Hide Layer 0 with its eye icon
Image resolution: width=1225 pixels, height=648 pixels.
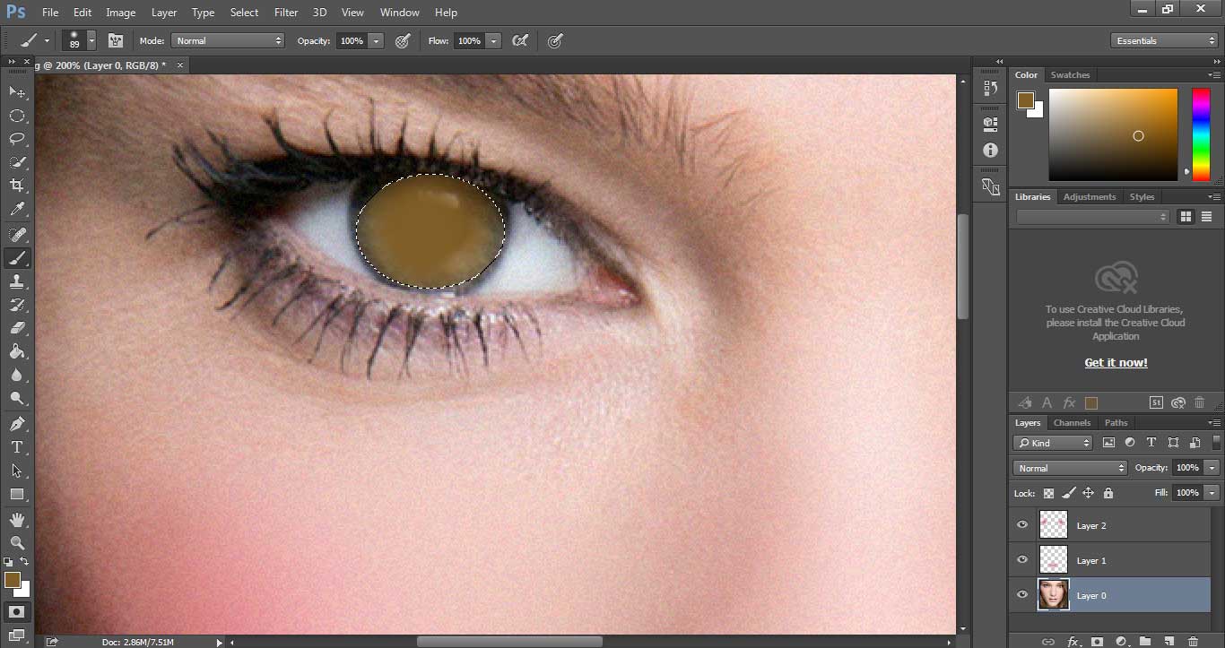coord(1022,595)
